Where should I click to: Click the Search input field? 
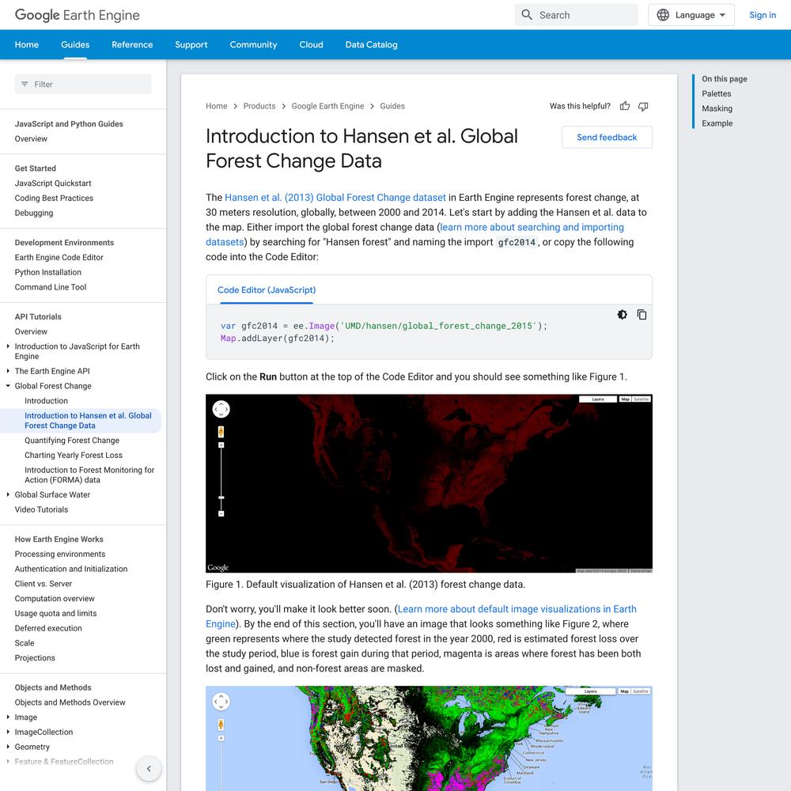tap(576, 15)
